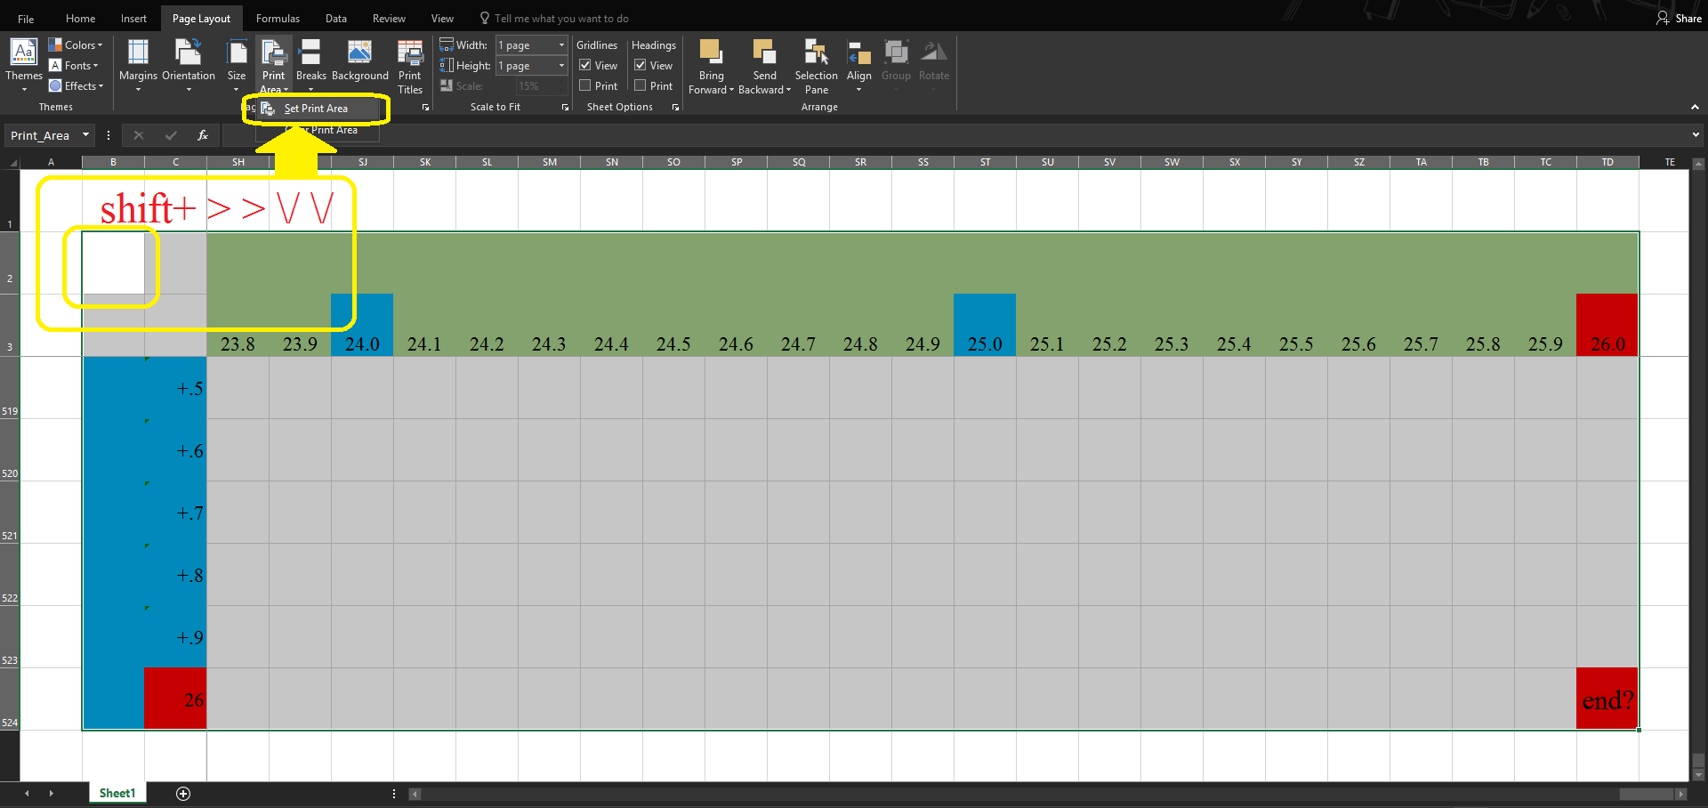Toggle Gridlines View checkbox
The height and width of the screenshot is (808, 1708).
pyautogui.click(x=585, y=65)
